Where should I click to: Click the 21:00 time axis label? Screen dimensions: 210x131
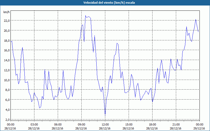click(x=176, y=125)
